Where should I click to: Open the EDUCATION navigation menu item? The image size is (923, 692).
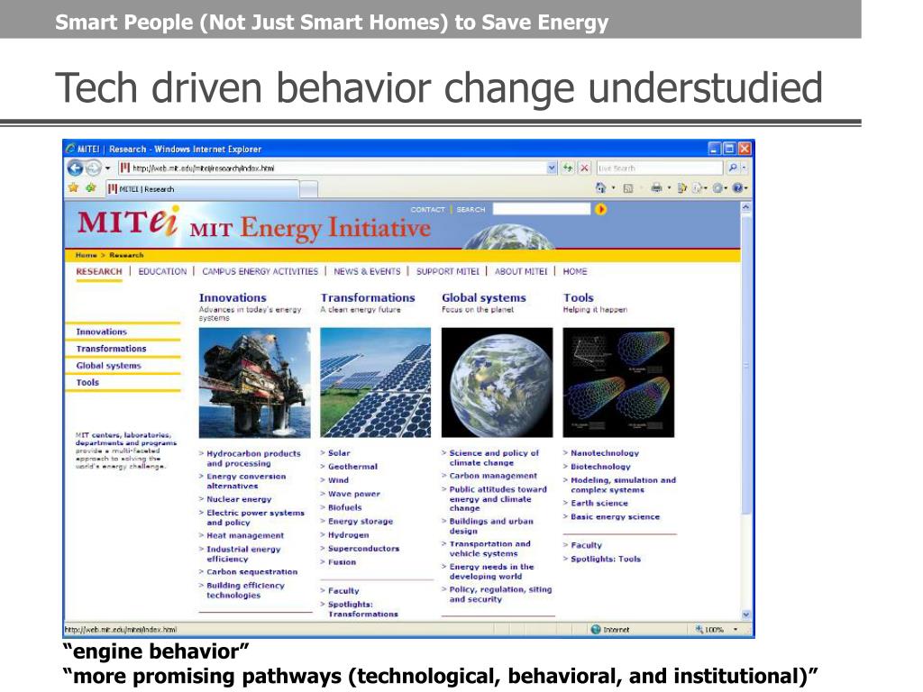(x=162, y=271)
